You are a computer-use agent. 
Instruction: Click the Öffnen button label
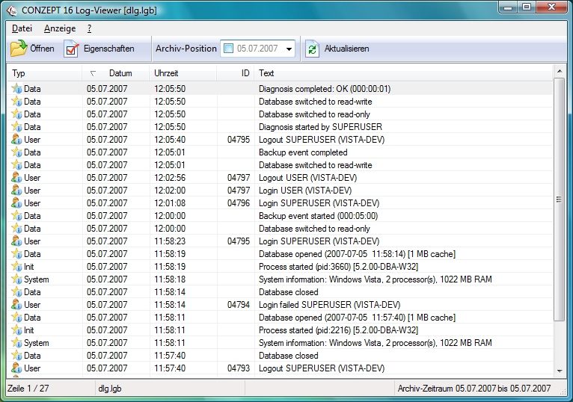click(42, 49)
